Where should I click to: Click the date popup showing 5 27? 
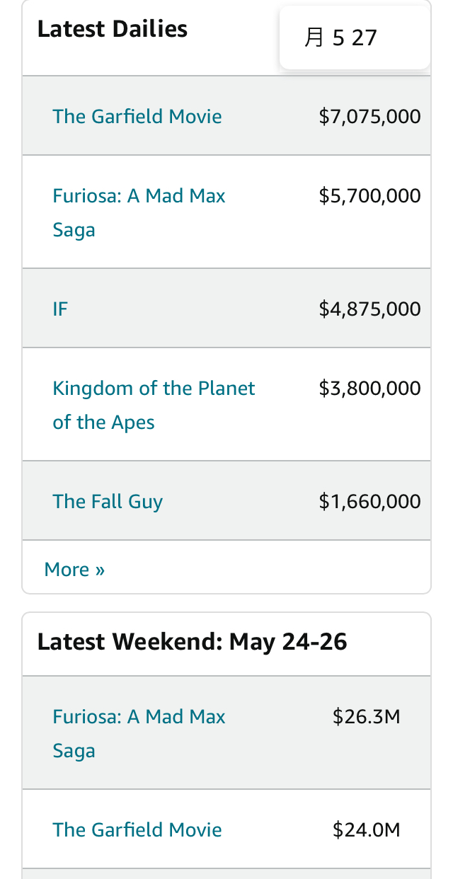(354, 37)
